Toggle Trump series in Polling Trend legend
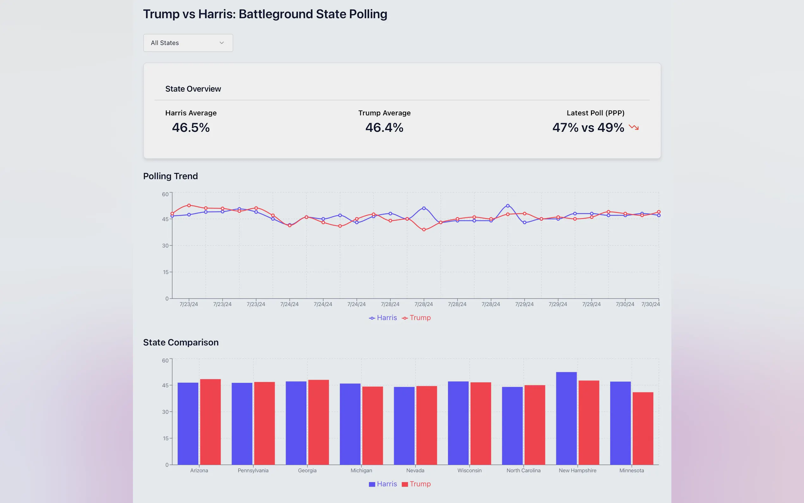The height and width of the screenshot is (503, 804). point(420,318)
